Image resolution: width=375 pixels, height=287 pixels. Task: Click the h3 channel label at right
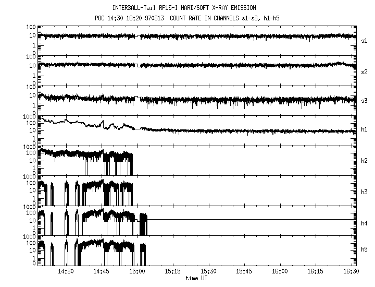(365, 192)
